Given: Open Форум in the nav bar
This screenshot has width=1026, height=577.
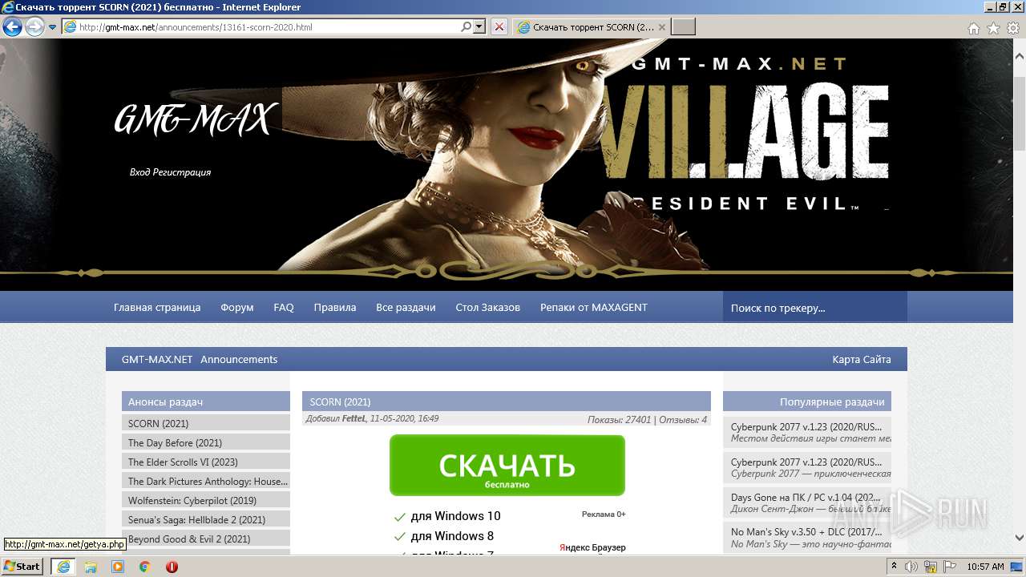Looking at the screenshot, I should [237, 308].
